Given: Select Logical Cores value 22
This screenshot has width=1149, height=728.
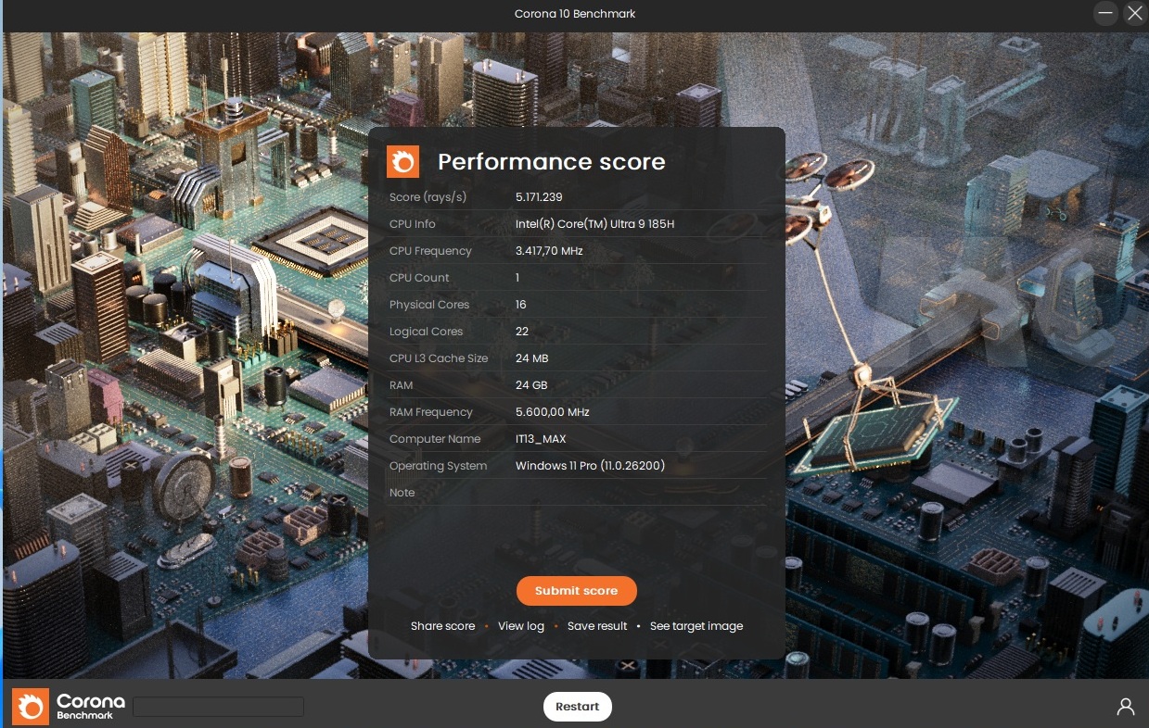Looking at the screenshot, I should tap(522, 332).
